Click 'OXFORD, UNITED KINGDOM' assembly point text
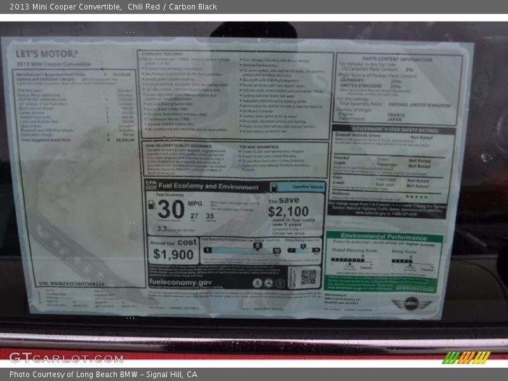Screen dimensions: 508x381 tap(419, 105)
